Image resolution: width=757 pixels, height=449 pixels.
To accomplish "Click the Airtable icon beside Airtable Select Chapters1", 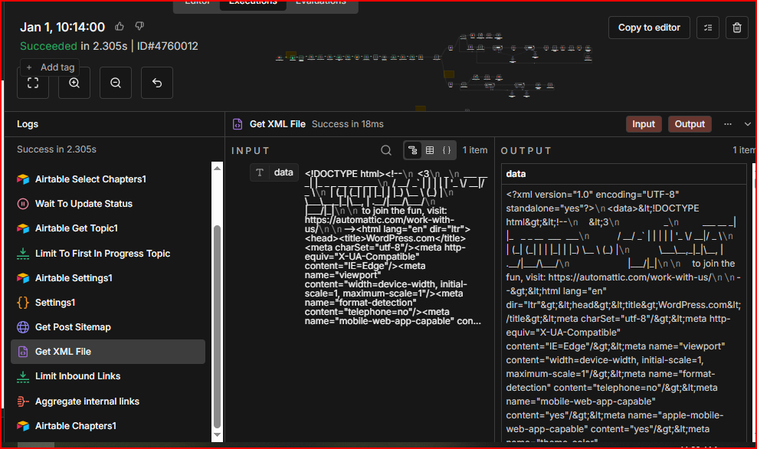I will point(23,179).
